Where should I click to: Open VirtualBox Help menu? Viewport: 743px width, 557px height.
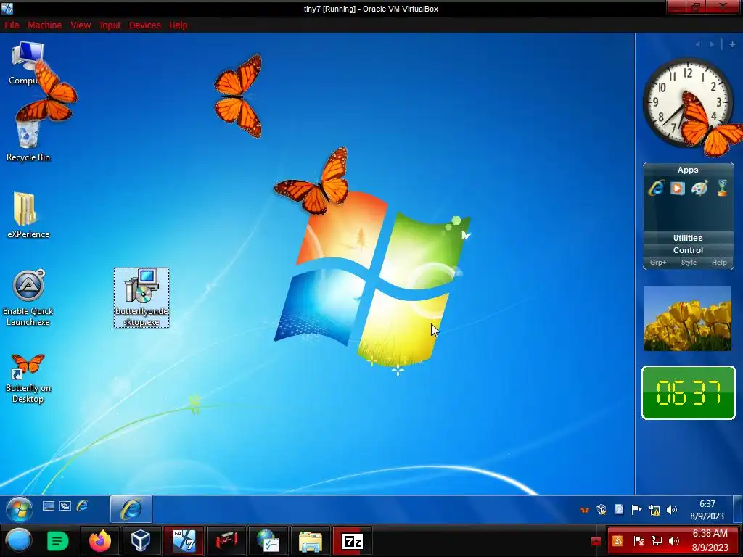click(178, 25)
